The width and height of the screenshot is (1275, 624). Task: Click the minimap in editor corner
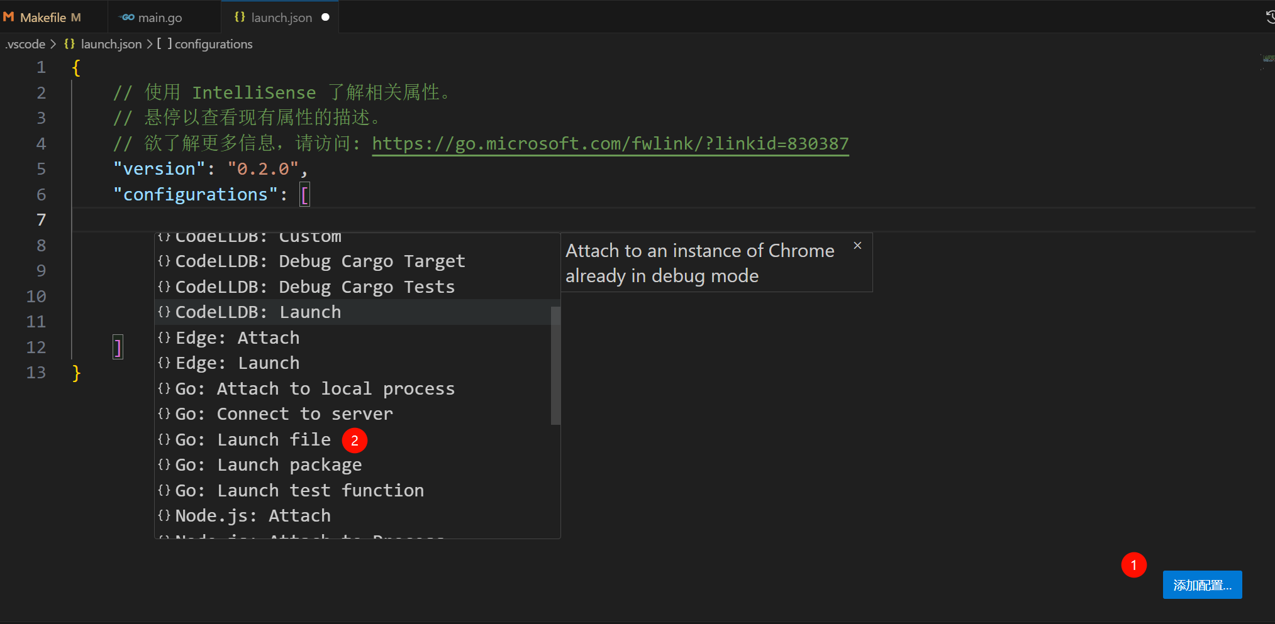1267,59
